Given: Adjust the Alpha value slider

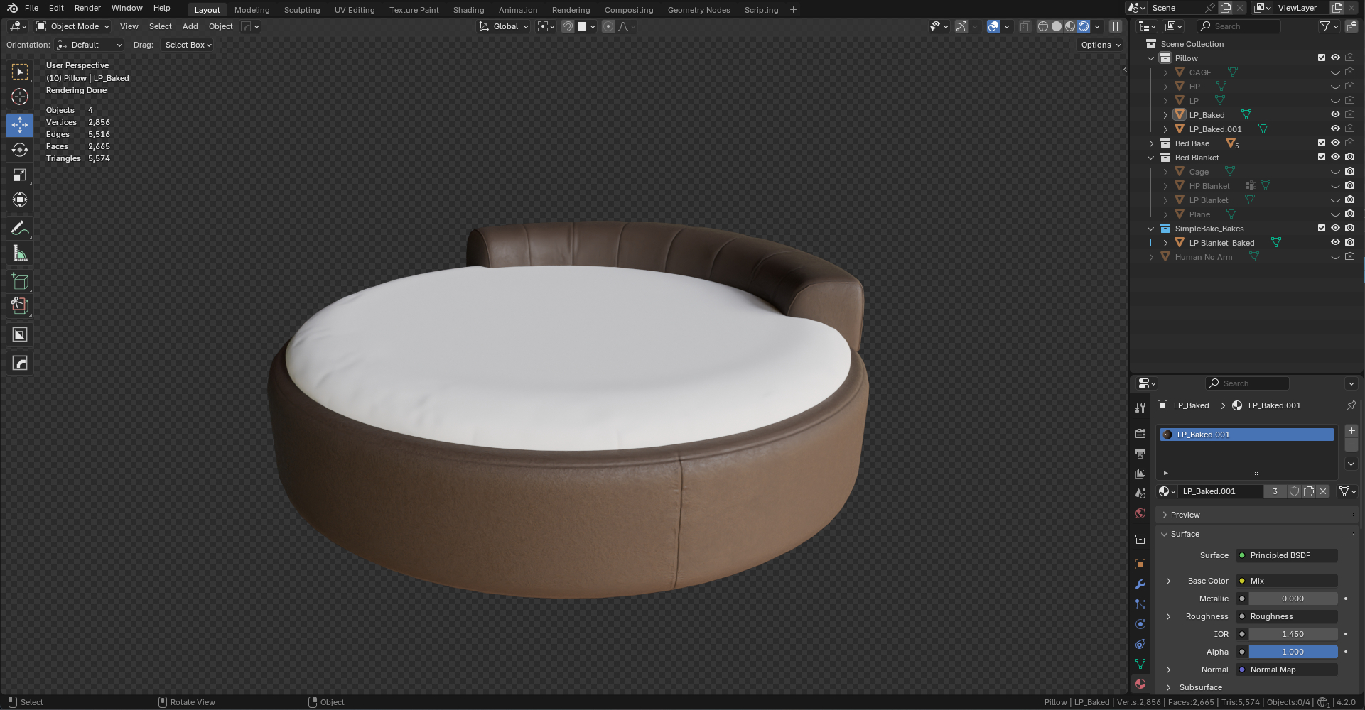Looking at the screenshot, I should coord(1293,652).
